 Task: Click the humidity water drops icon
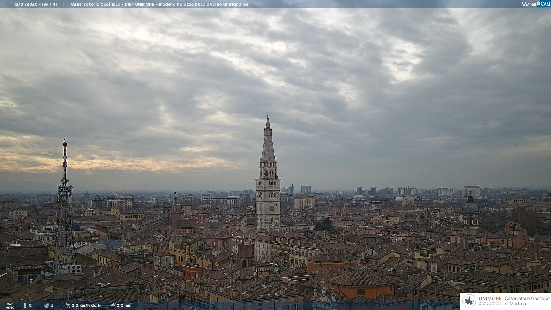tap(46, 305)
